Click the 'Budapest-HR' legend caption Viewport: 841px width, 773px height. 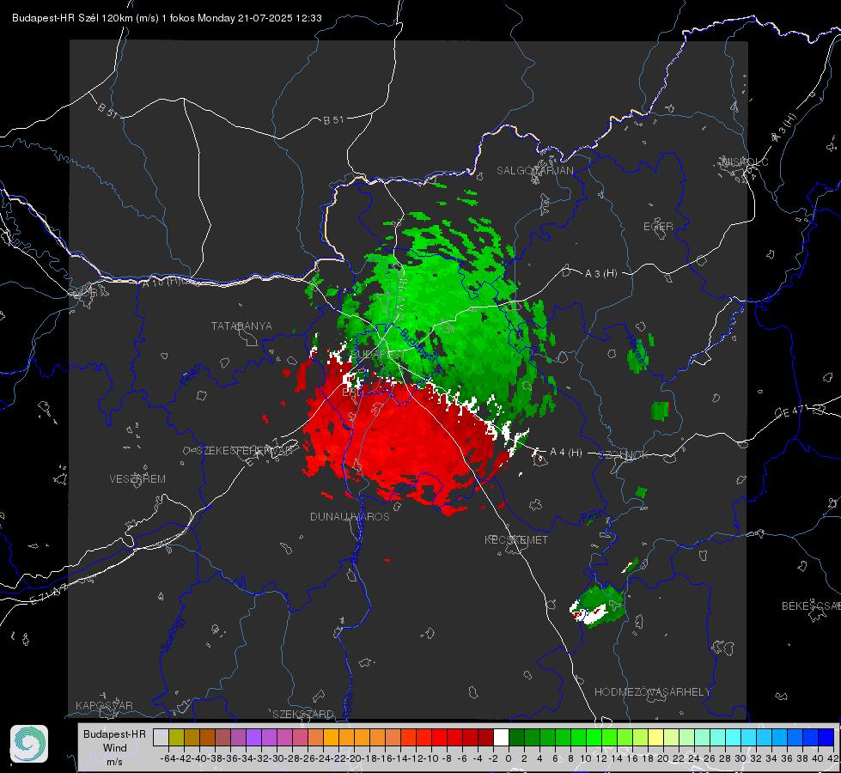coord(114,733)
